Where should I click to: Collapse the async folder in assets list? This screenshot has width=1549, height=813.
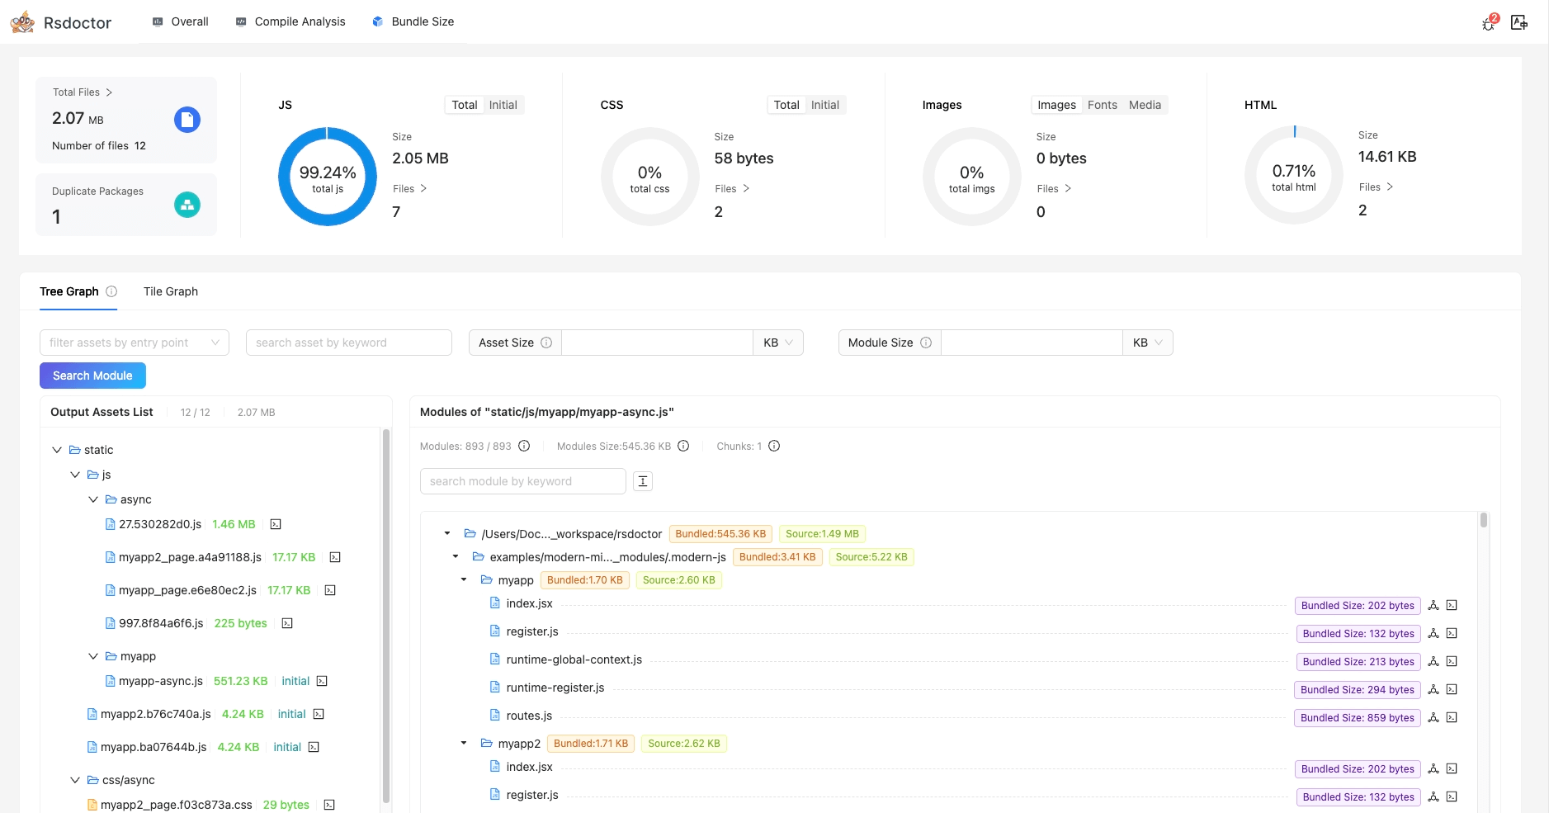pyautogui.click(x=93, y=499)
